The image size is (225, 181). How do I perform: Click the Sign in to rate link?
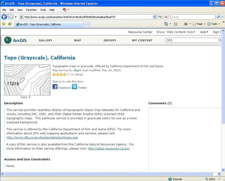[x=57, y=81]
